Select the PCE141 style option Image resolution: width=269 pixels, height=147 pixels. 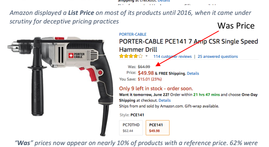point(157,127)
